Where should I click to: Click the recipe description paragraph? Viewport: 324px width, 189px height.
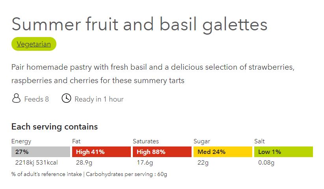pyautogui.click(x=153, y=74)
